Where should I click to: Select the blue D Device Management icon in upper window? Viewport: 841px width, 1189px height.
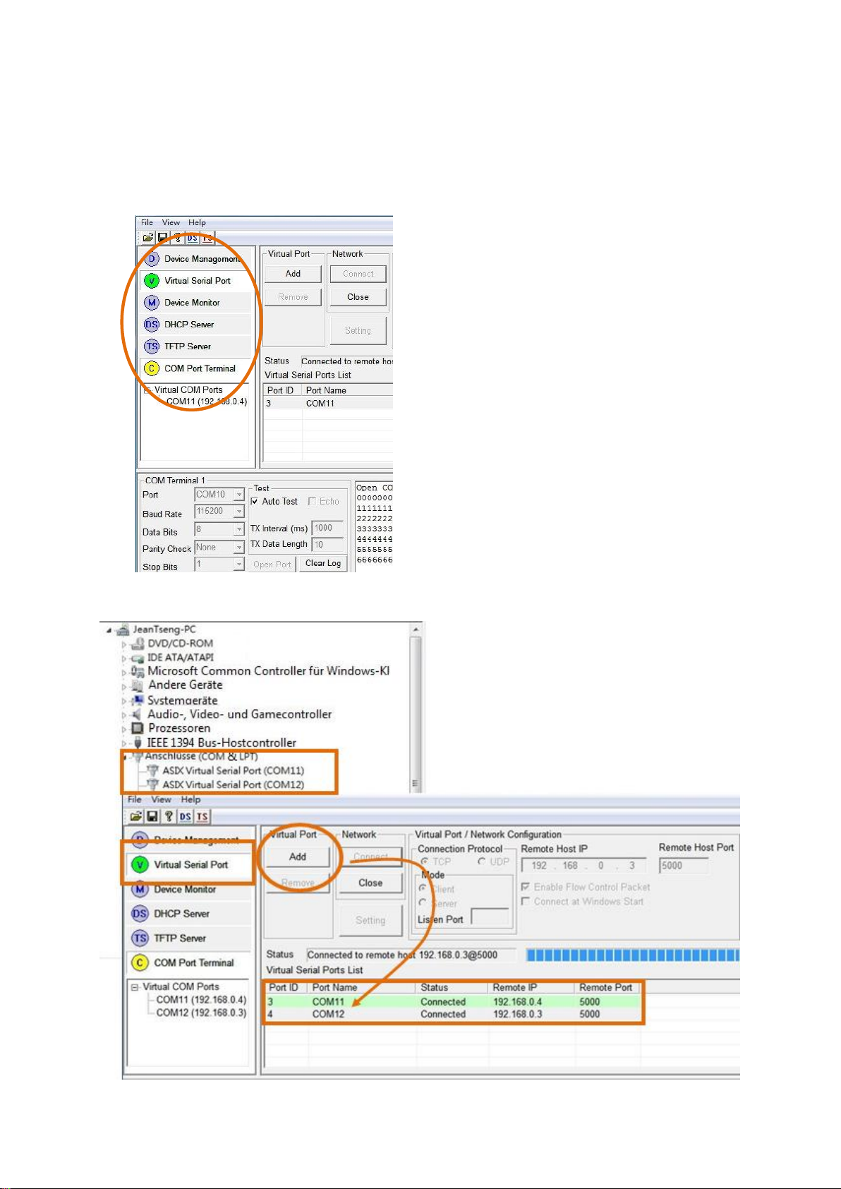(152, 259)
